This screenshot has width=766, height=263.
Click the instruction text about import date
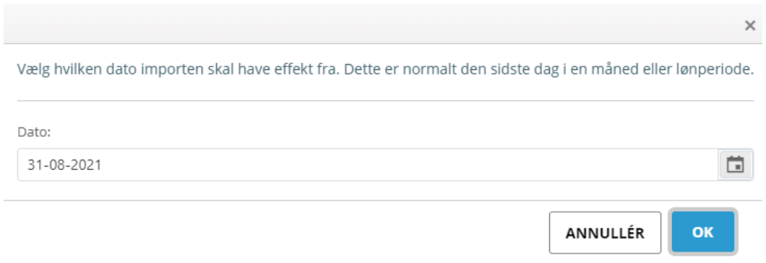pyautogui.click(x=385, y=70)
